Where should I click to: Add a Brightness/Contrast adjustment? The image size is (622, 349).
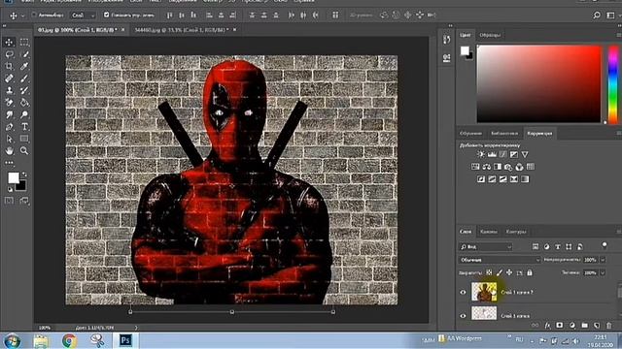pyautogui.click(x=481, y=154)
